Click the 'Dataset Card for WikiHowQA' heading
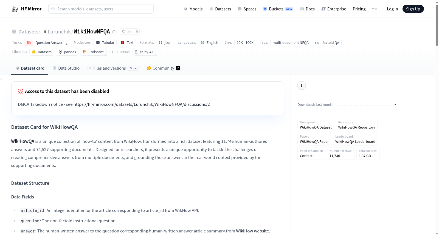This screenshot has width=439, height=236. coord(44,127)
